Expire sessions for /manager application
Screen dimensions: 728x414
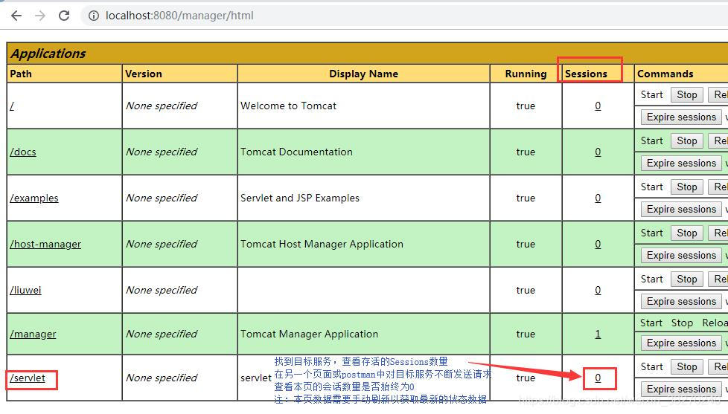681,343
